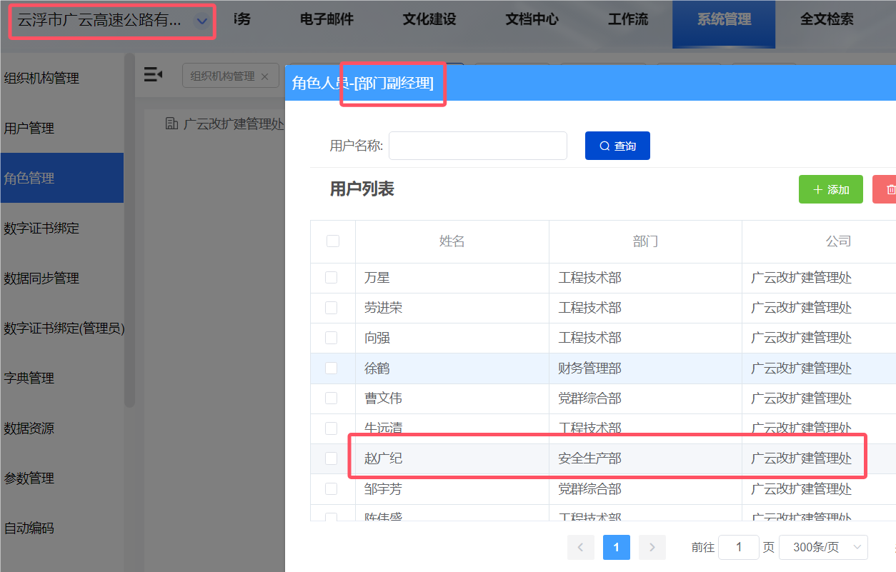Click the name cell 劳进荣

point(384,308)
